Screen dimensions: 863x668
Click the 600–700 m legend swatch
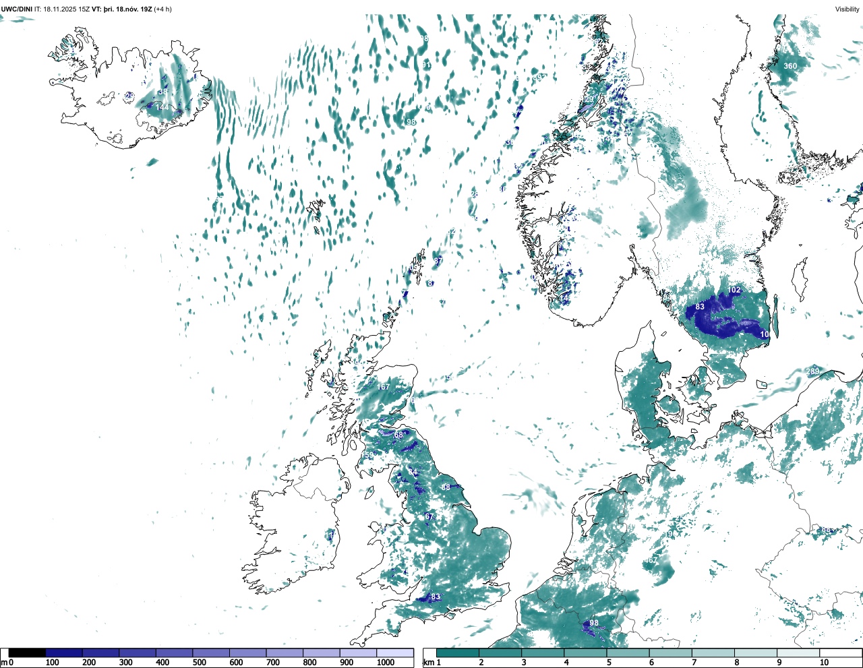(x=248, y=653)
